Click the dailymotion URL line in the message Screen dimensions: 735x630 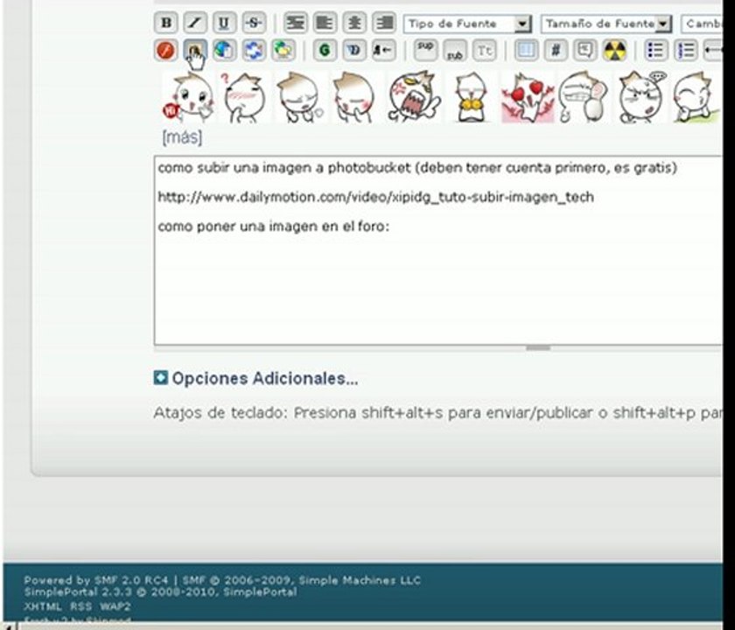(x=376, y=197)
